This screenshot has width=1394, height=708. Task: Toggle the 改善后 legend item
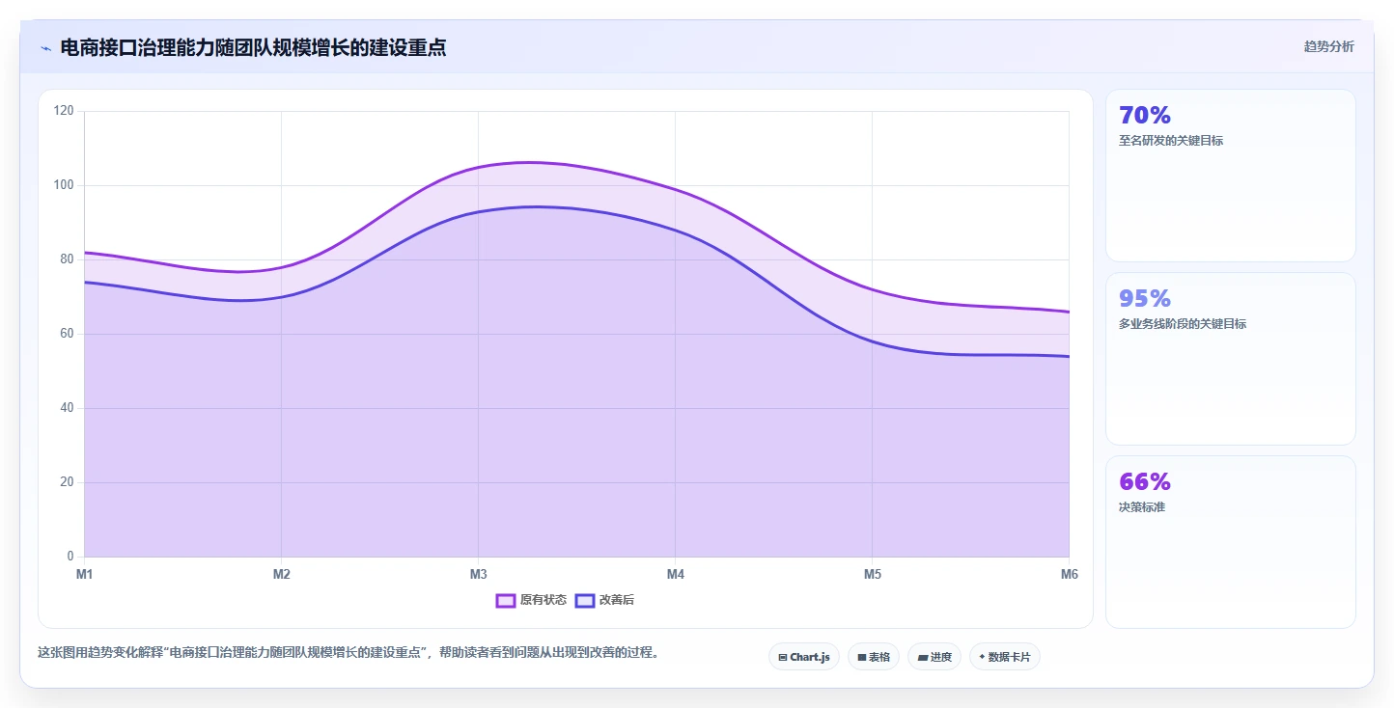604,600
